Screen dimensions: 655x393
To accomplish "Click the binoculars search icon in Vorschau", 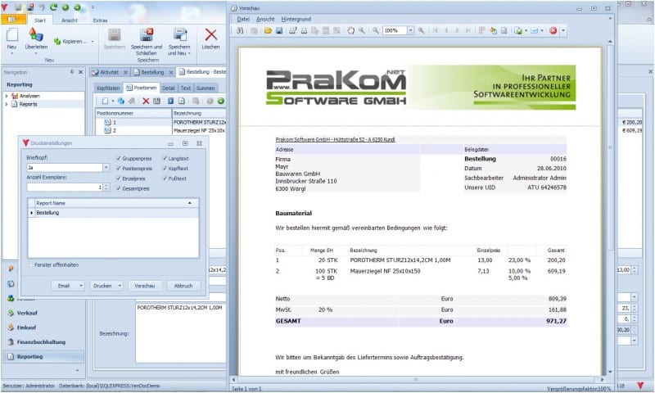I will pos(240,30).
